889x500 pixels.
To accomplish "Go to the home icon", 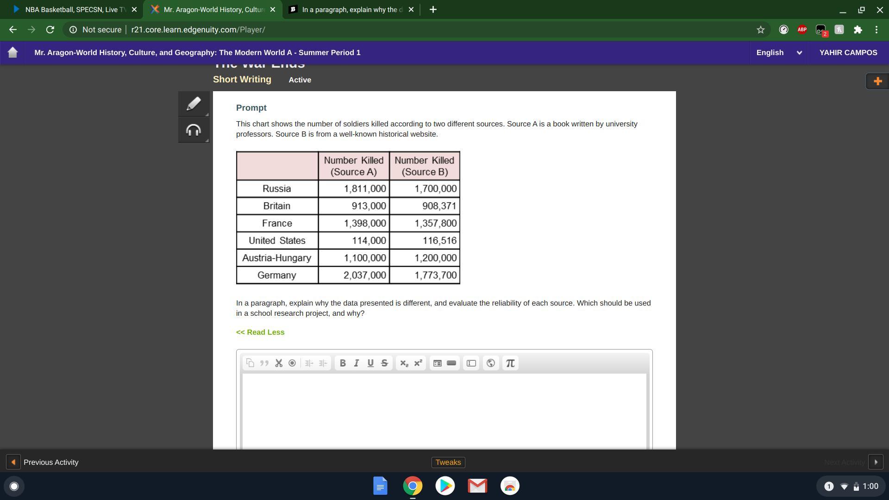I will coord(13,53).
